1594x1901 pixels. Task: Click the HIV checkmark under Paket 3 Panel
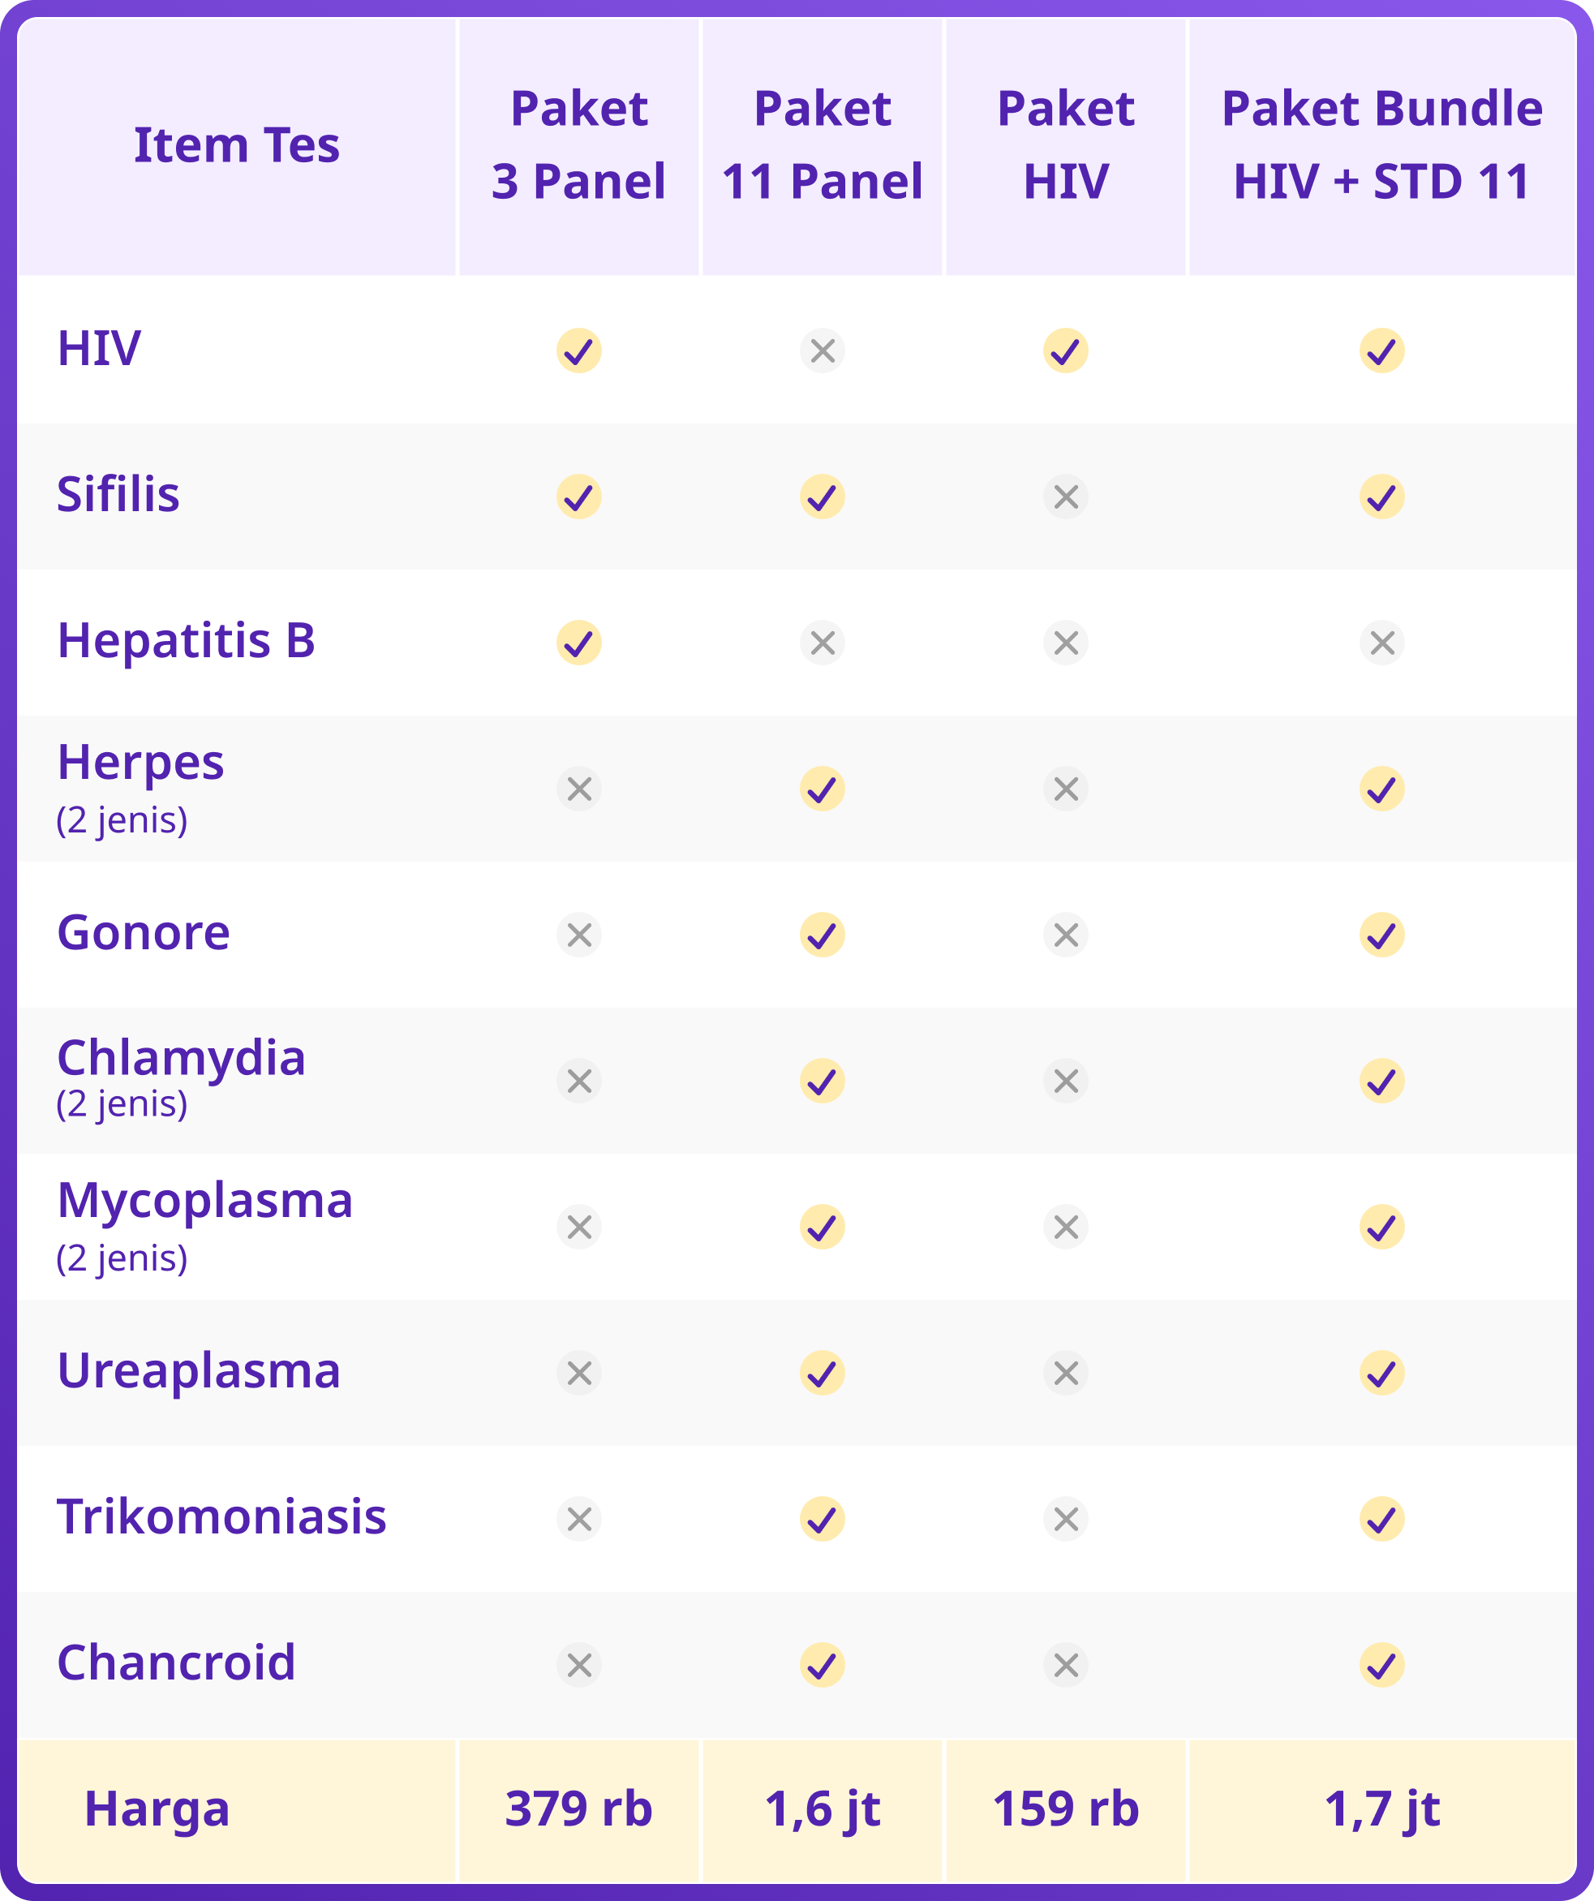click(578, 351)
